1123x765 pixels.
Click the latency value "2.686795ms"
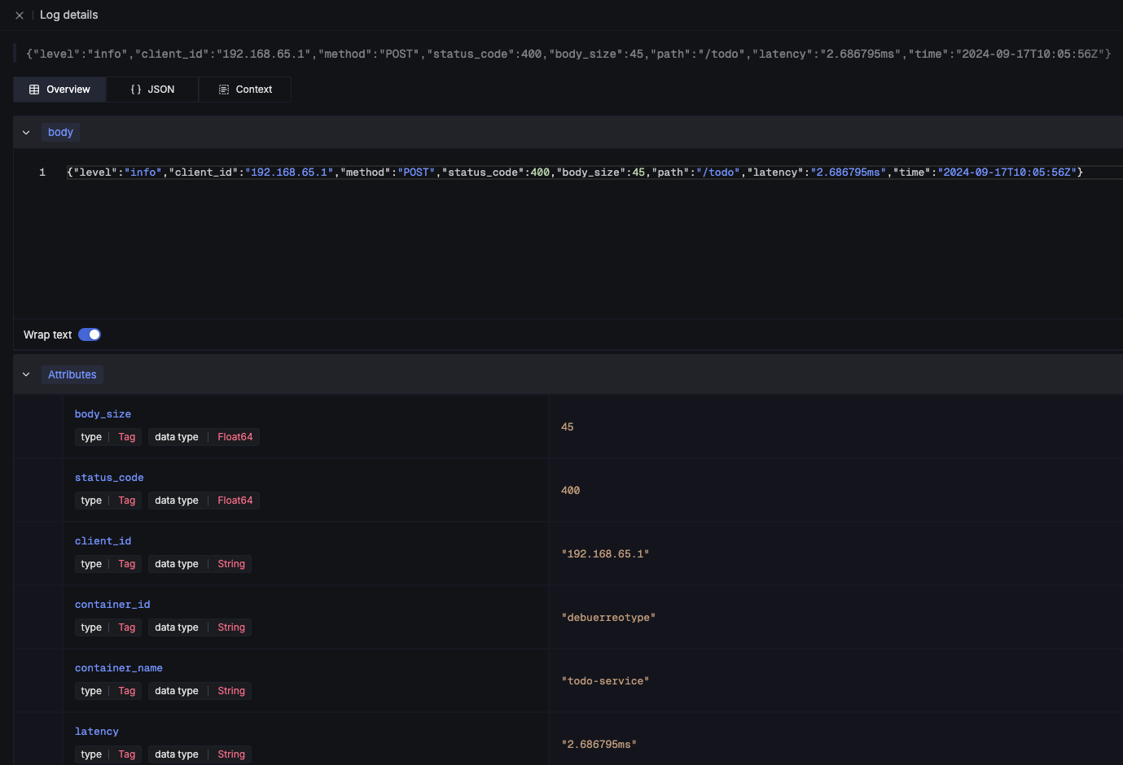(599, 745)
